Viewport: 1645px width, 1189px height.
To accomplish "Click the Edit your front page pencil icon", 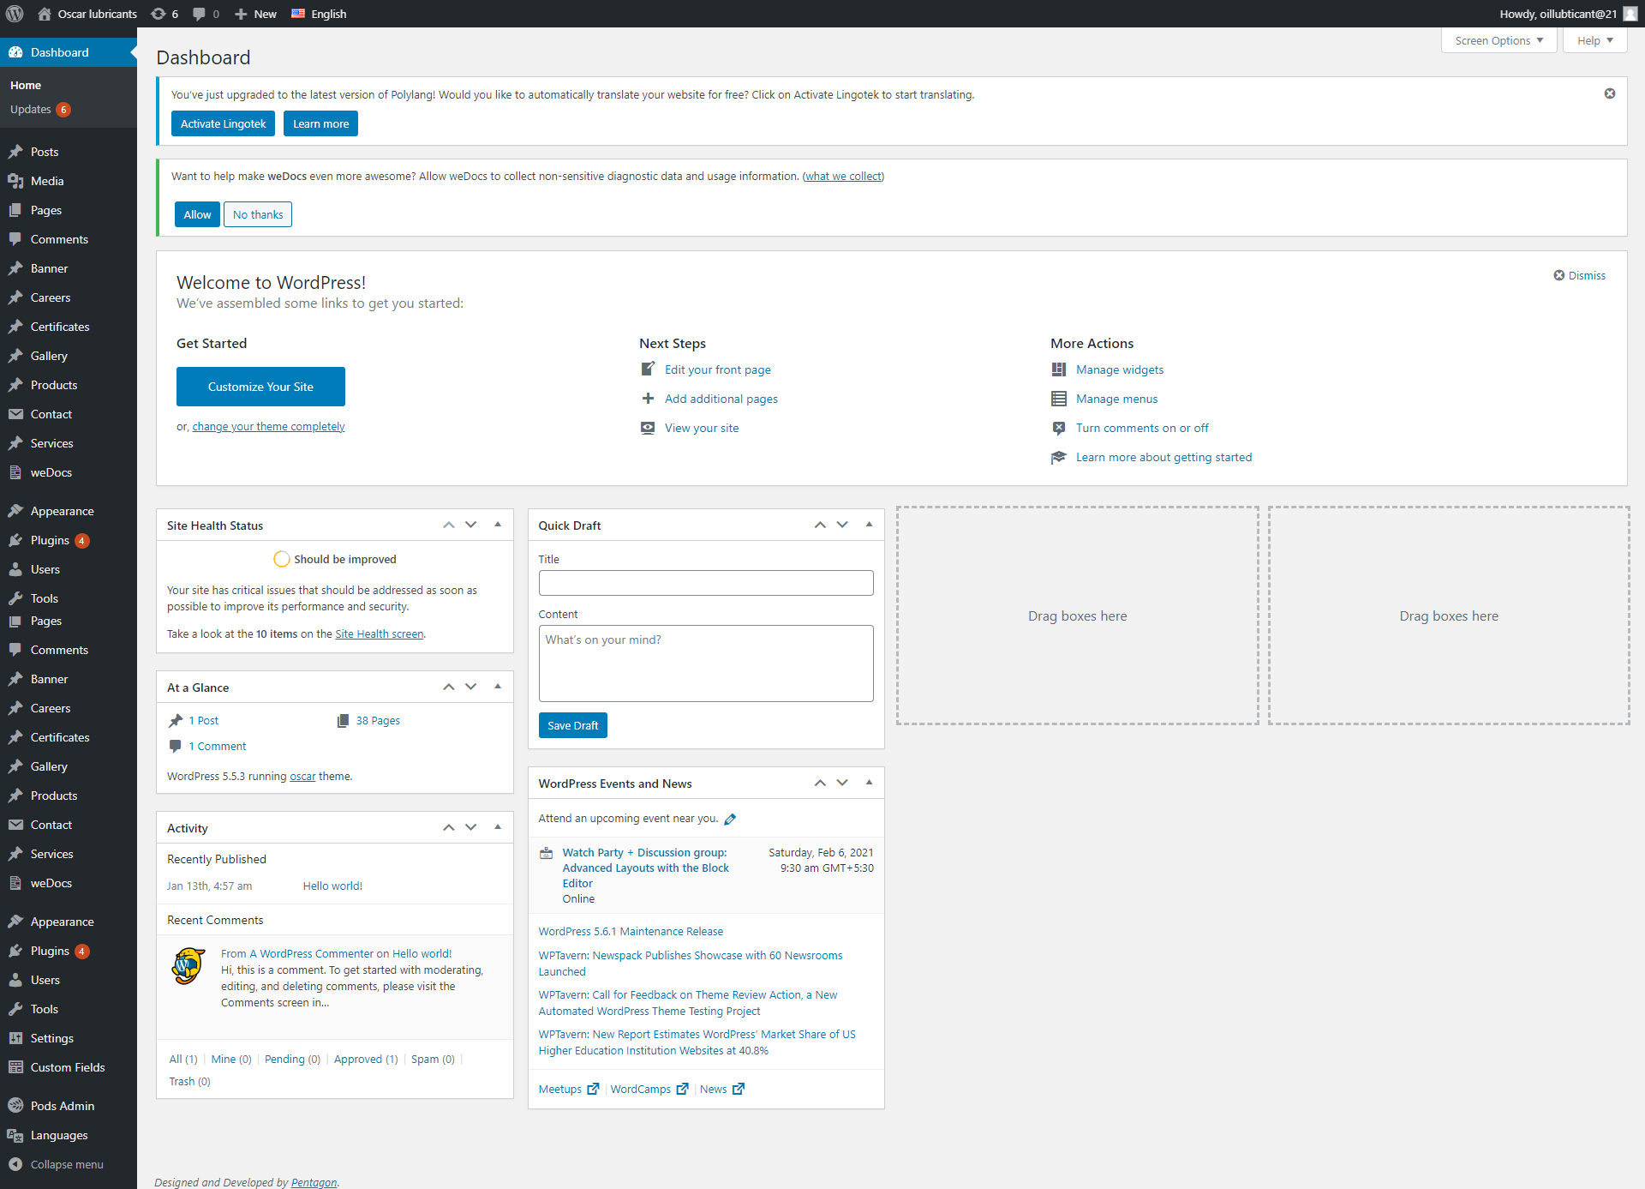I will pyautogui.click(x=648, y=369).
